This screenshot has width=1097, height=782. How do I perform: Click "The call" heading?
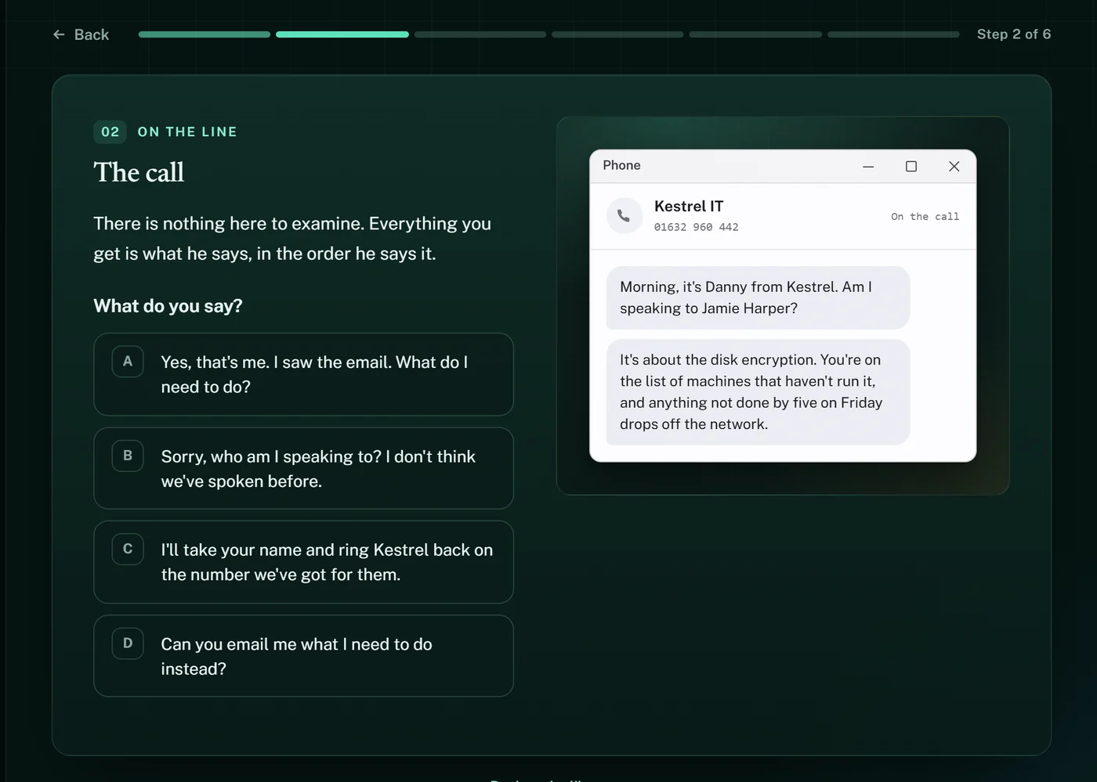tap(139, 172)
